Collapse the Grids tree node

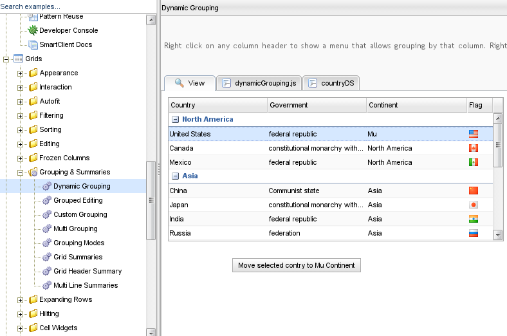point(6,59)
